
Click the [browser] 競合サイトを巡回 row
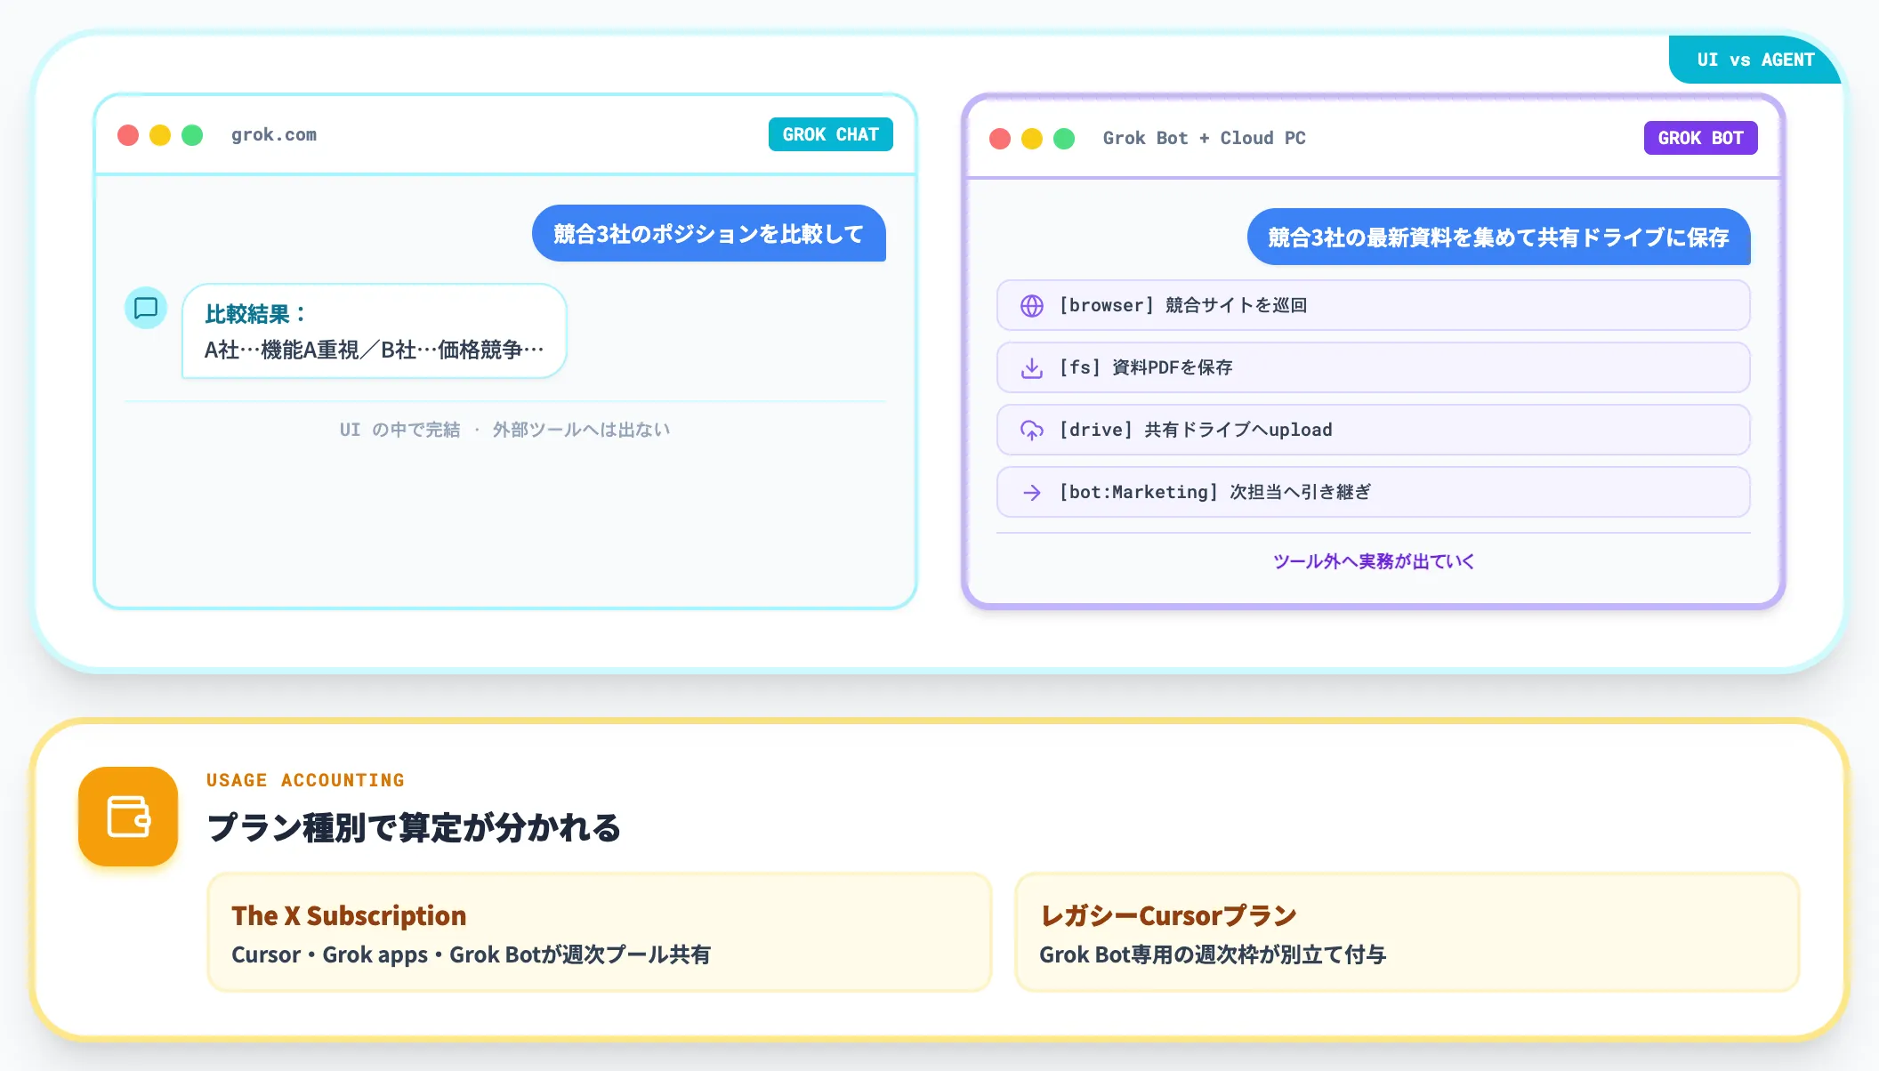click(x=1374, y=306)
